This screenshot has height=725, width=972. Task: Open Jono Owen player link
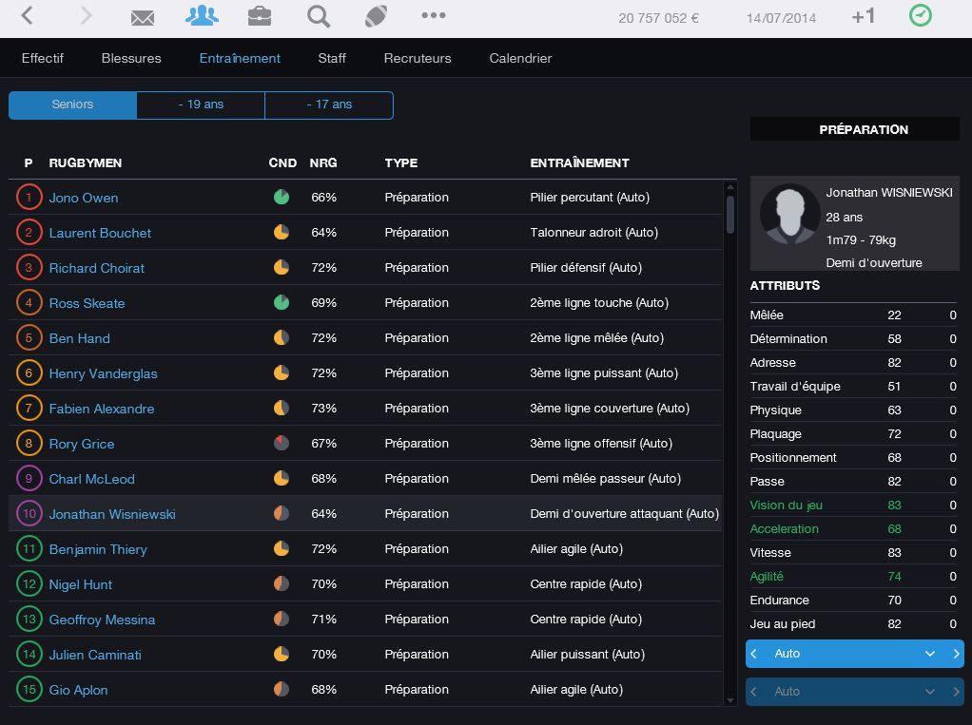(84, 198)
